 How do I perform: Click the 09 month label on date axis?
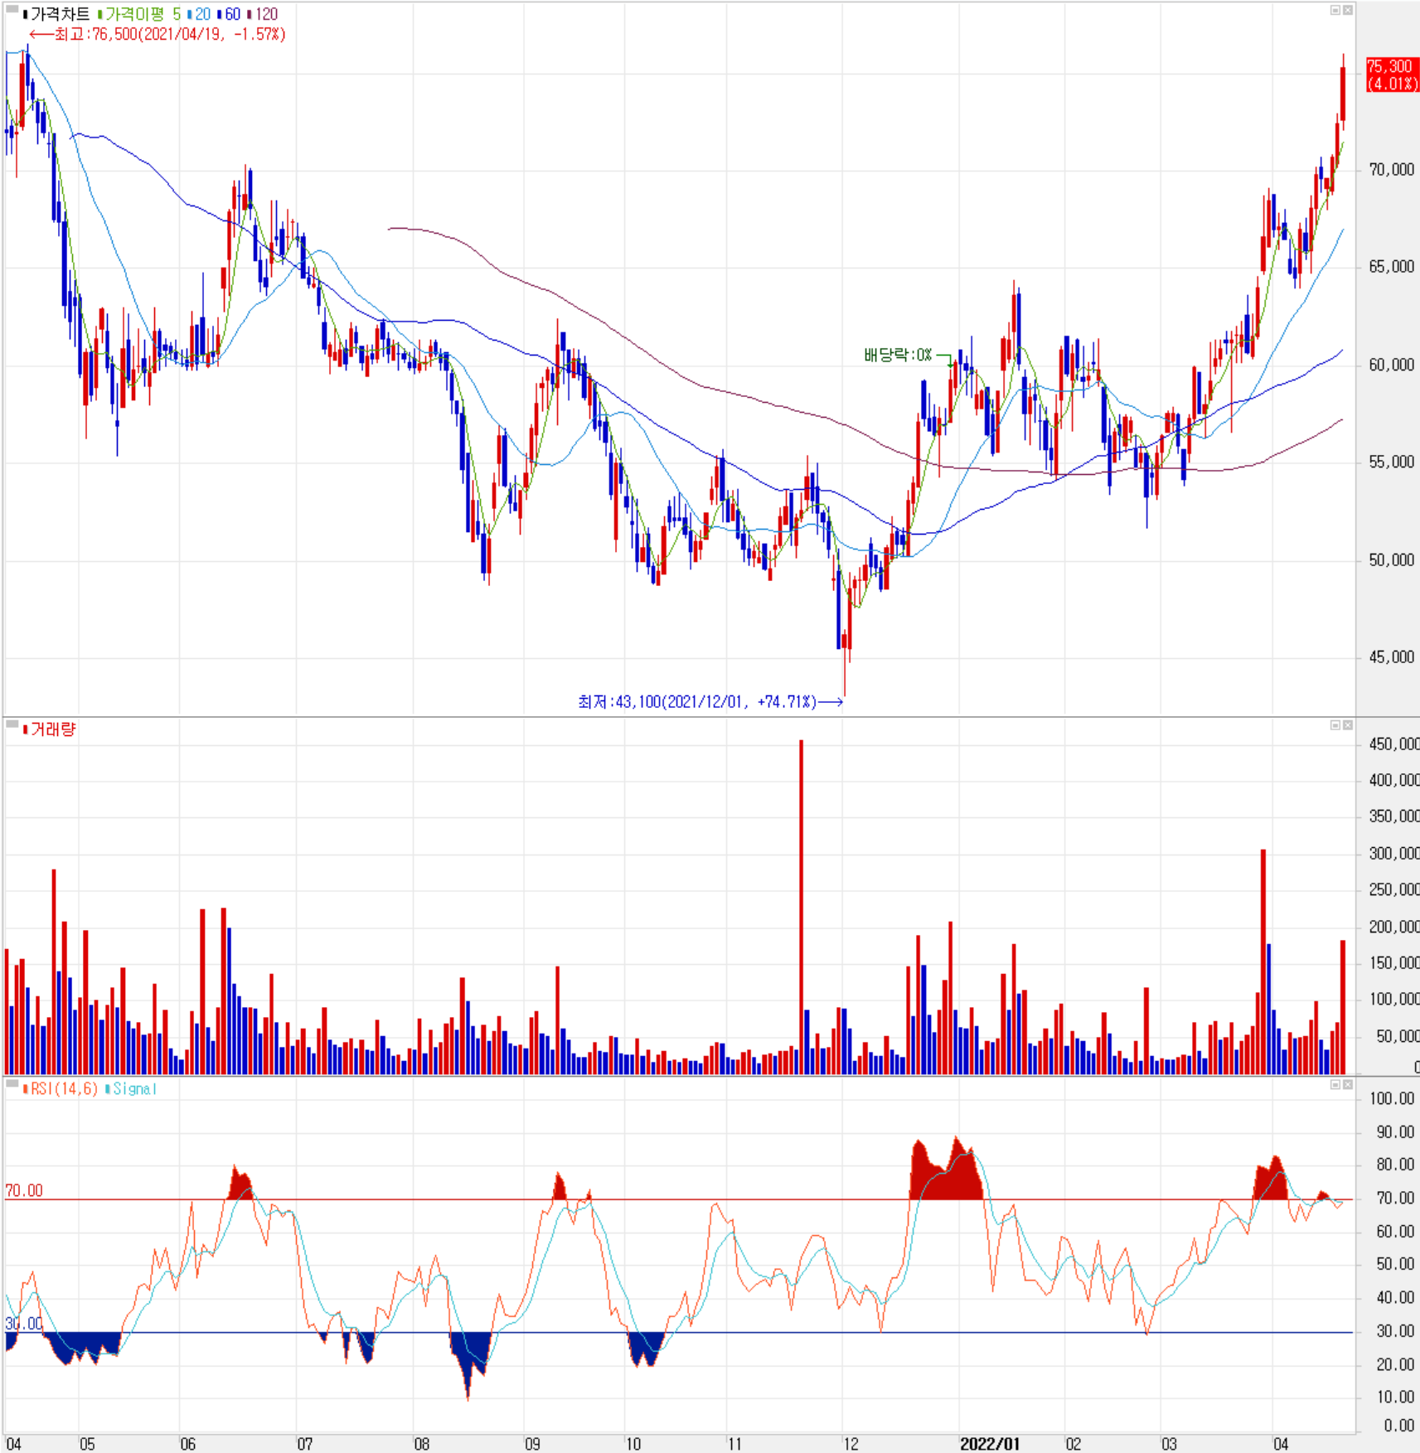tap(532, 1444)
